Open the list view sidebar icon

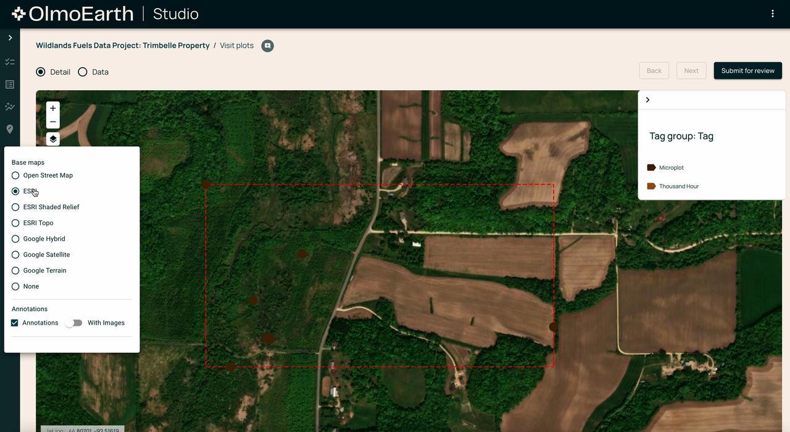[10, 85]
